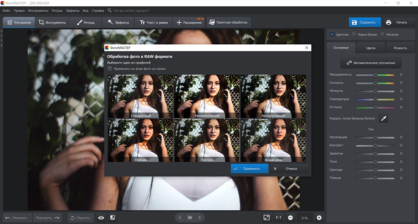Set zoom to 1:1
418x224 pixels.
coord(278,218)
